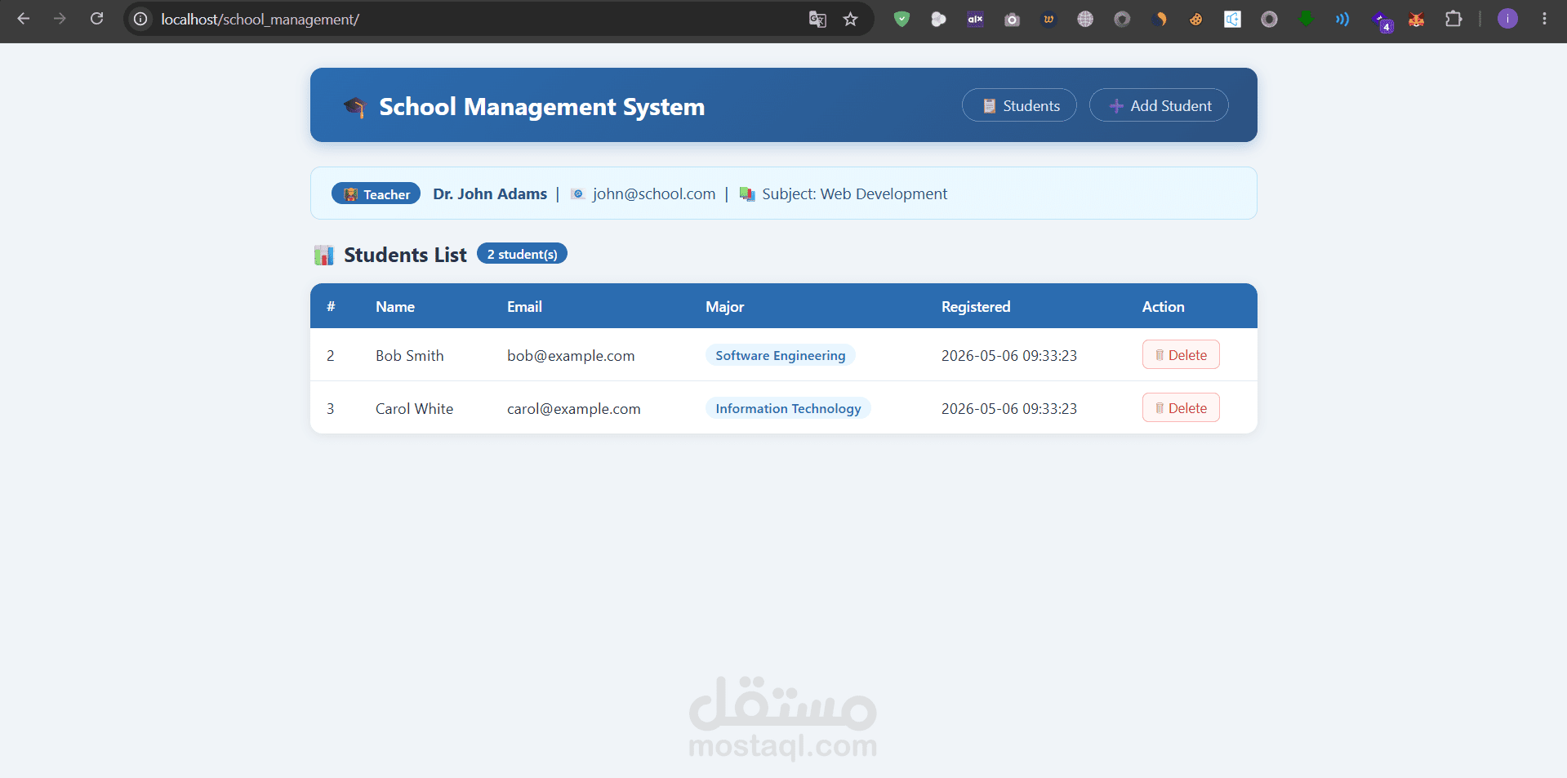
Task: Click the browser forward arrow
Action: click(60, 19)
